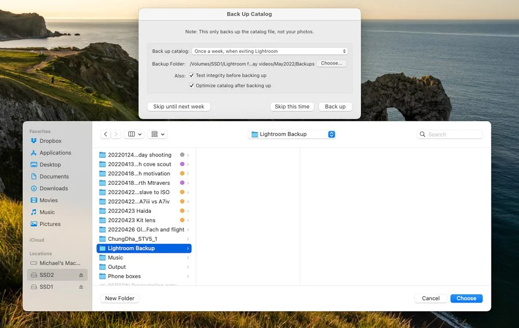Expand chevron of Output folder row

pos(188,267)
